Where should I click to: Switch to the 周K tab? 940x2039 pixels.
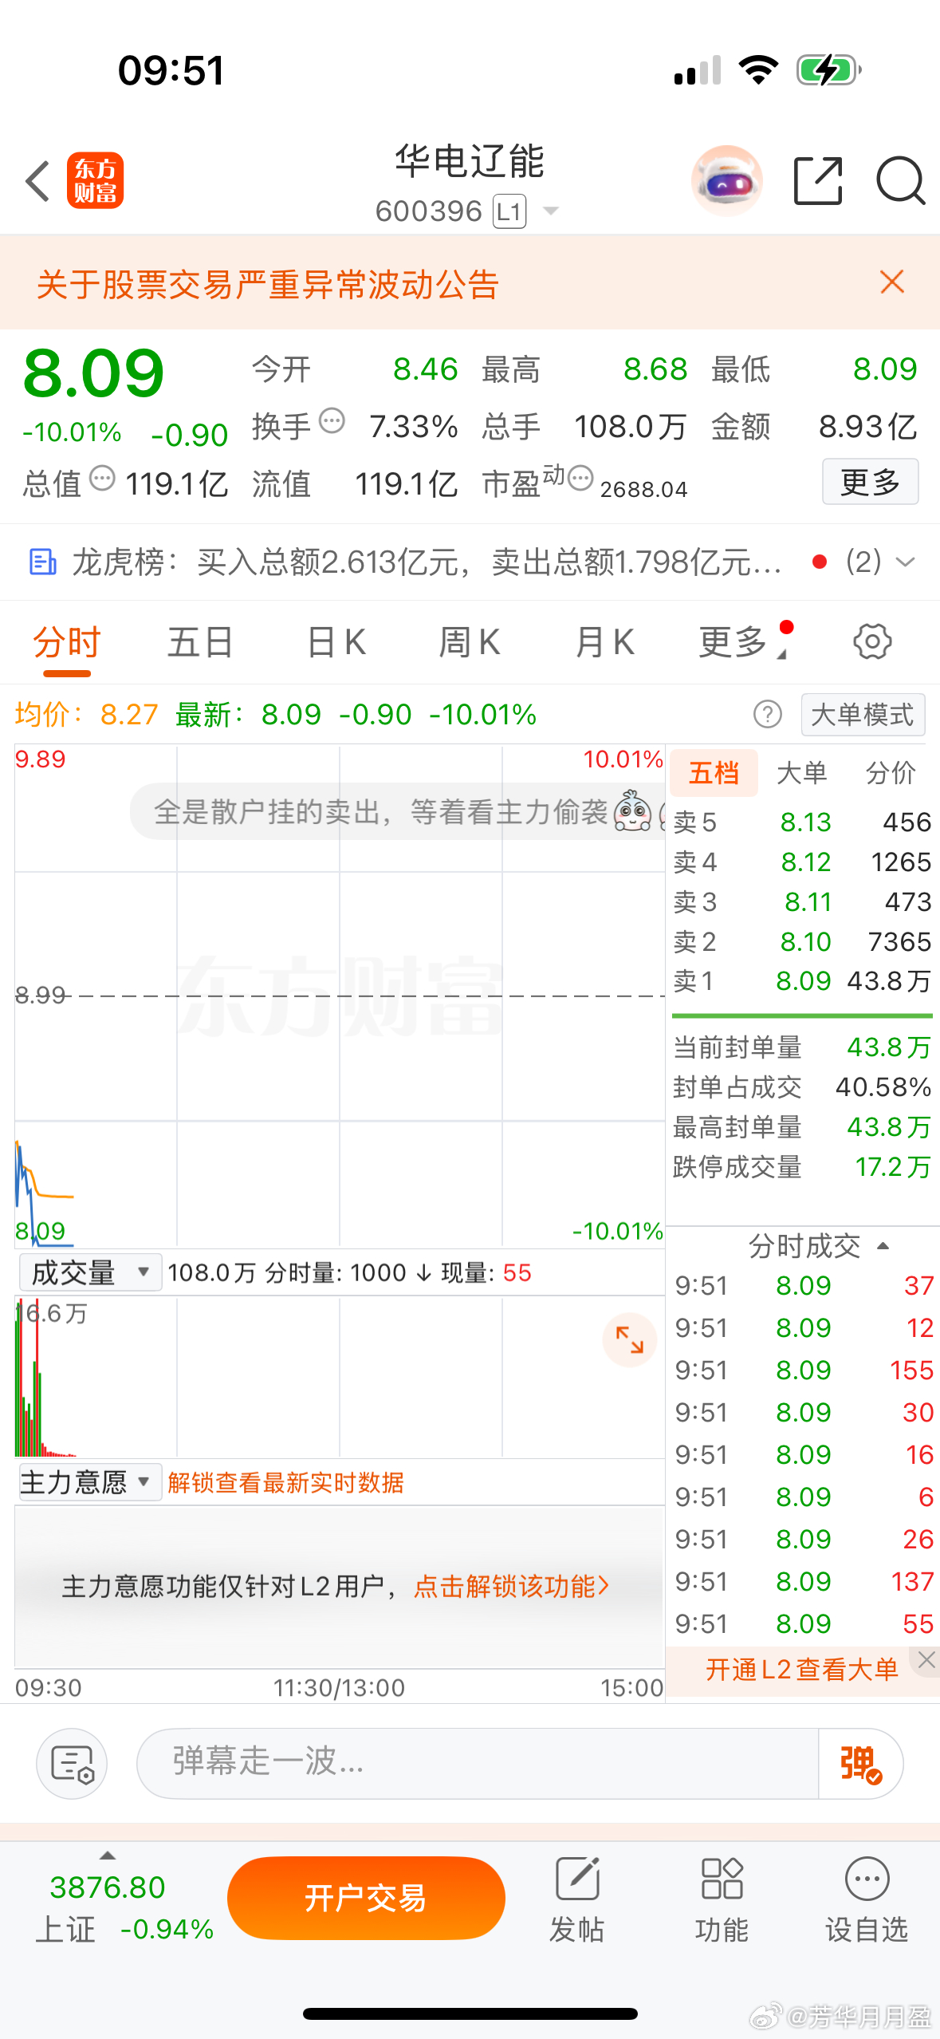coord(470,642)
